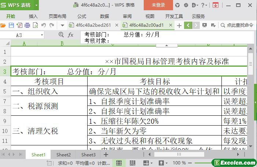Click the monitor display icon beside tab arrows
This screenshot has width=257, height=167.
point(204,25)
